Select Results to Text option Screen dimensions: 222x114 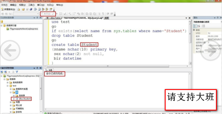87,14
